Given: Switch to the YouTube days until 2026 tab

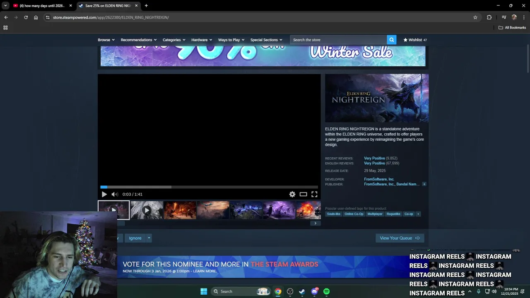Looking at the screenshot, I should point(41,6).
